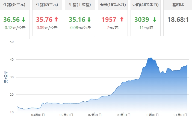Click the 01月01日 axis label
Screen dimensions: 192x119
(x=180, y=115)
